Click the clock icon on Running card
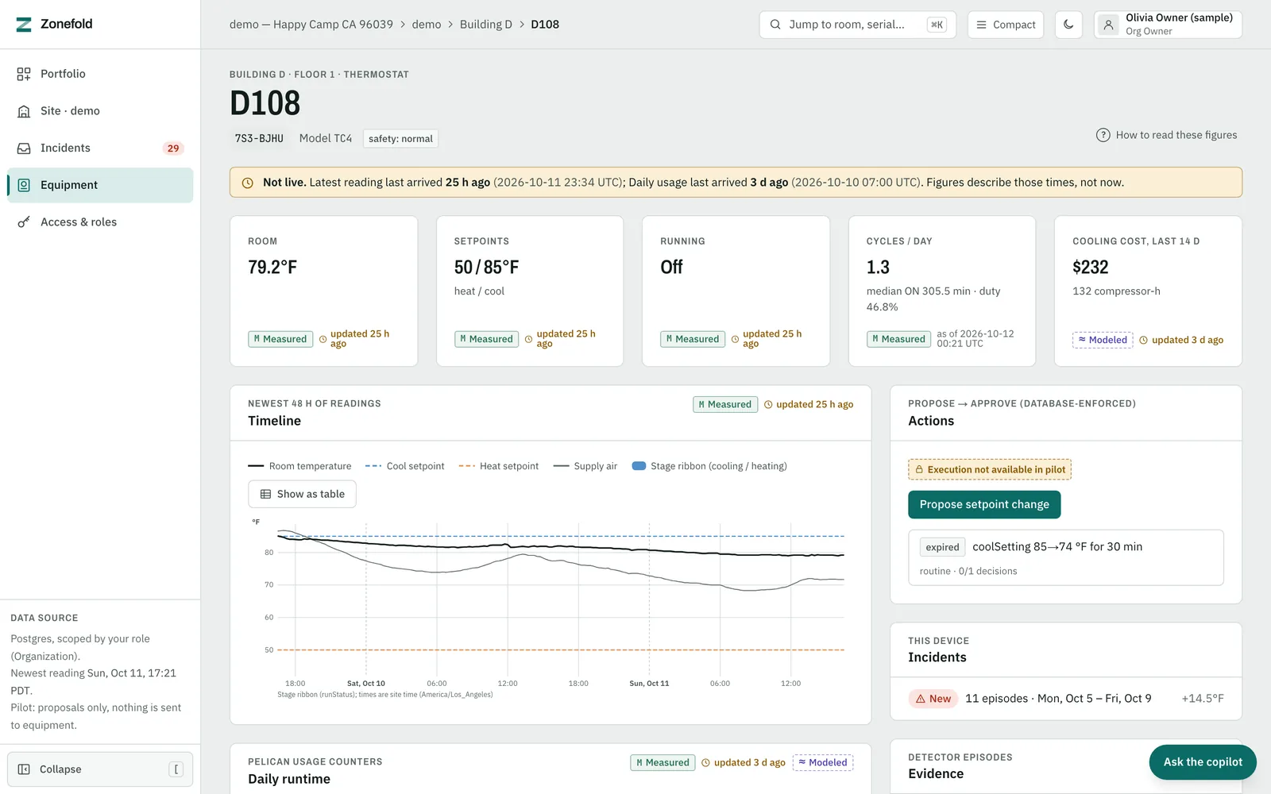1271x794 pixels. pos(736,340)
